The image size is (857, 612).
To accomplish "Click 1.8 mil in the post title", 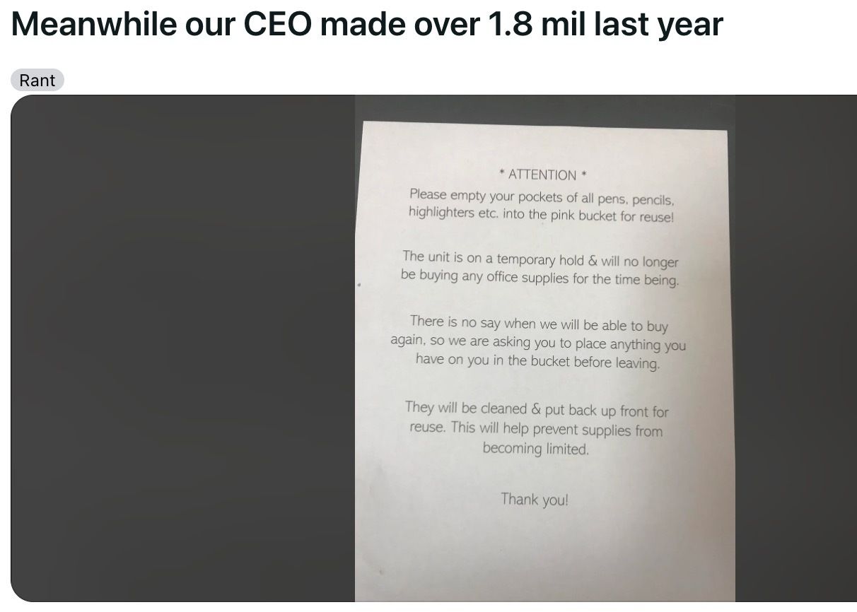I will [x=536, y=25].
